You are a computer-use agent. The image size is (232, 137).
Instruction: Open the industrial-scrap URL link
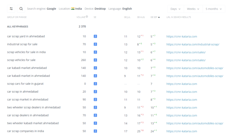[x=192, y=44]
